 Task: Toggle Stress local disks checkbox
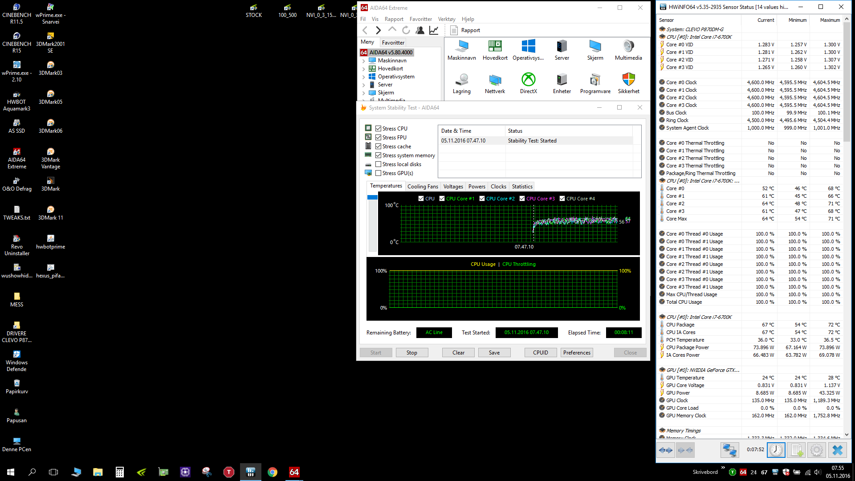point(378,164)
